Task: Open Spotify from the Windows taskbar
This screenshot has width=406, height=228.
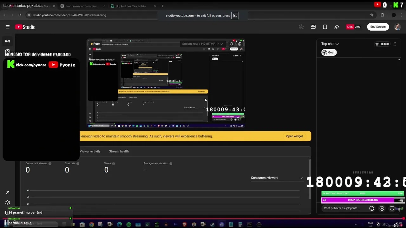Action: 129,225
